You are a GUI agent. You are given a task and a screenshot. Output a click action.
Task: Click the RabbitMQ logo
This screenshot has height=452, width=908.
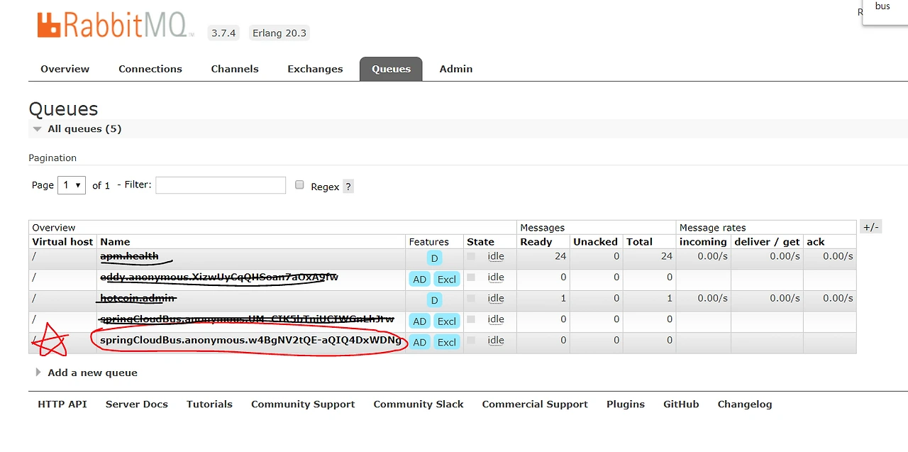click(115, 25)
